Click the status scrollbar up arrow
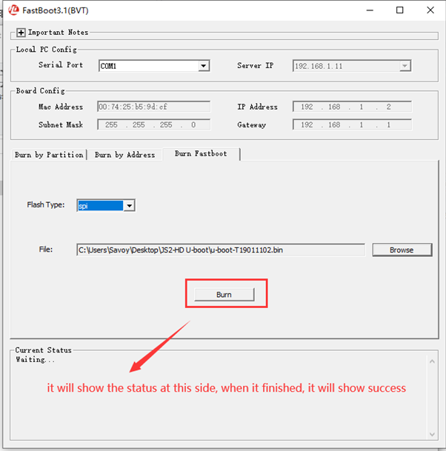 [432, 361]
